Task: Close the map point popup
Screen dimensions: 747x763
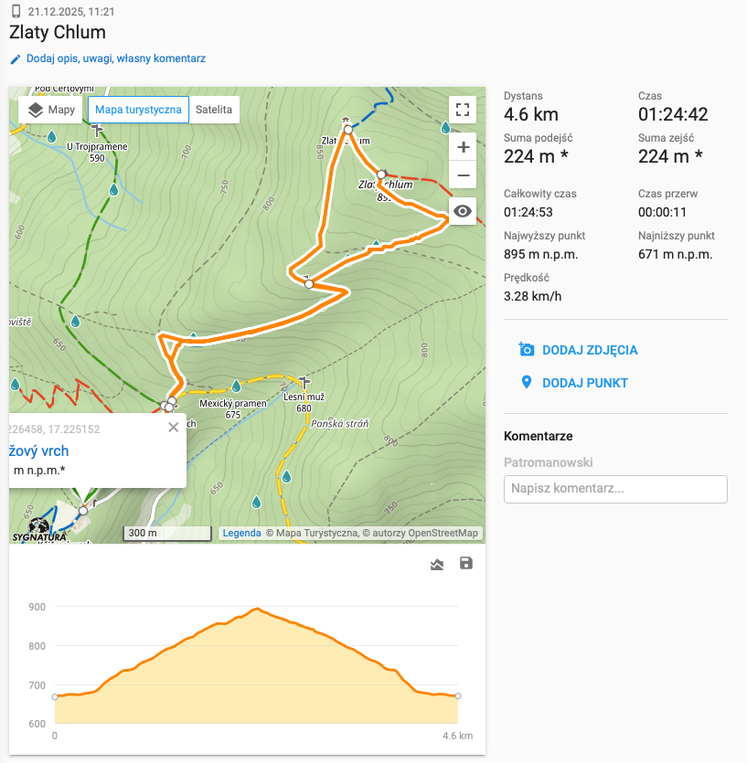Action: pos(174,427)
